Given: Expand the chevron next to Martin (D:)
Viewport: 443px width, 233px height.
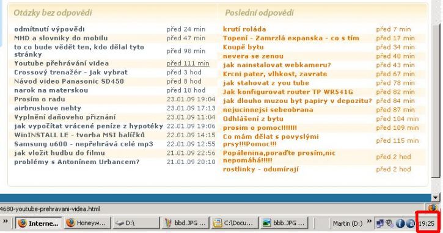Looking at the screenshot, I should coord(369,221).
